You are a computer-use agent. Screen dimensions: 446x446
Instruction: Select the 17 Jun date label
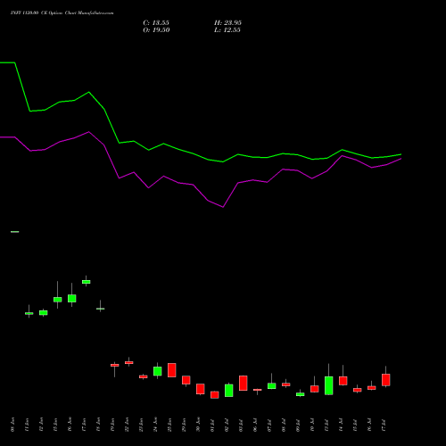[x=84, y=425]
